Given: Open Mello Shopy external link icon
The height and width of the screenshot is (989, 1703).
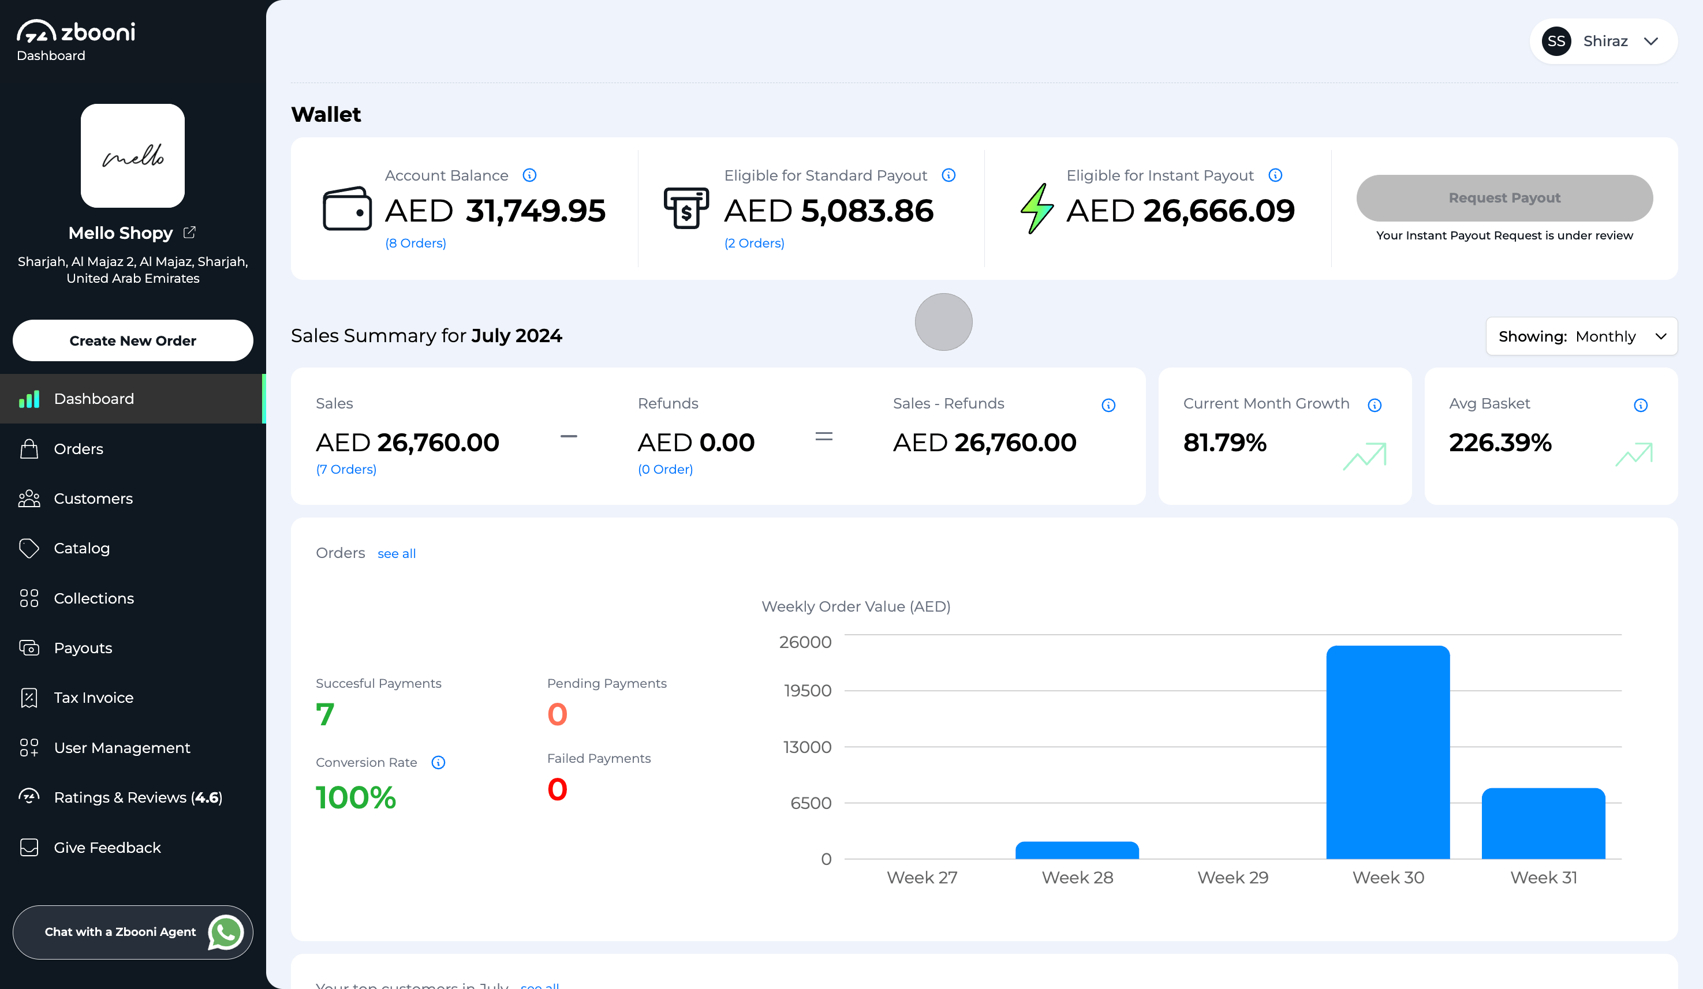Looking at the screenshot, I should (x=190, y=233).
